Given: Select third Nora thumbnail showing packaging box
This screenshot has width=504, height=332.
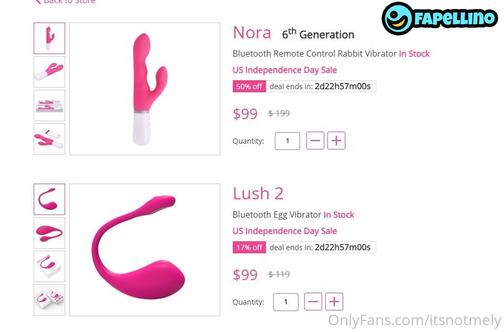Looking at the screenshot, I should tap(49, 105).
